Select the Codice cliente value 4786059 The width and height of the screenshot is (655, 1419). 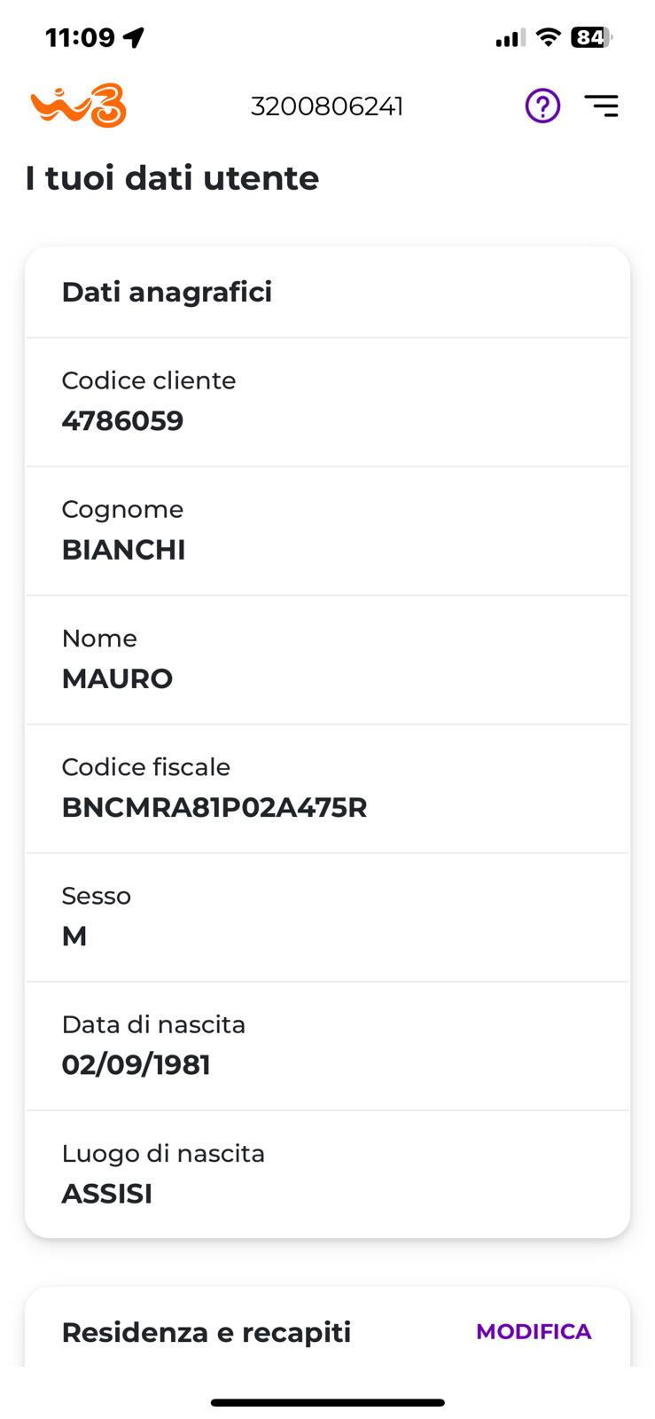tap(122, 420)
